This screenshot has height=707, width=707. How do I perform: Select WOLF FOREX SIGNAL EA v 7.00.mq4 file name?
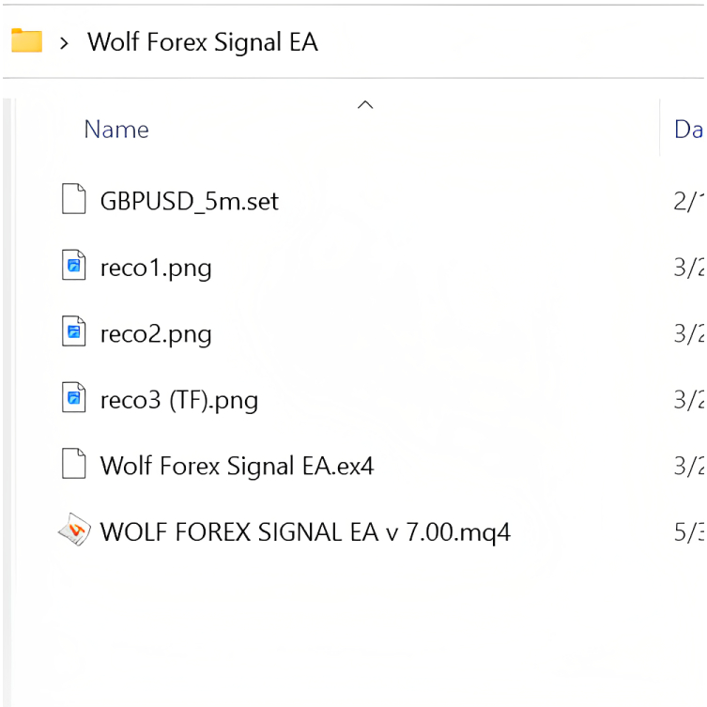[x=305, y=532]
